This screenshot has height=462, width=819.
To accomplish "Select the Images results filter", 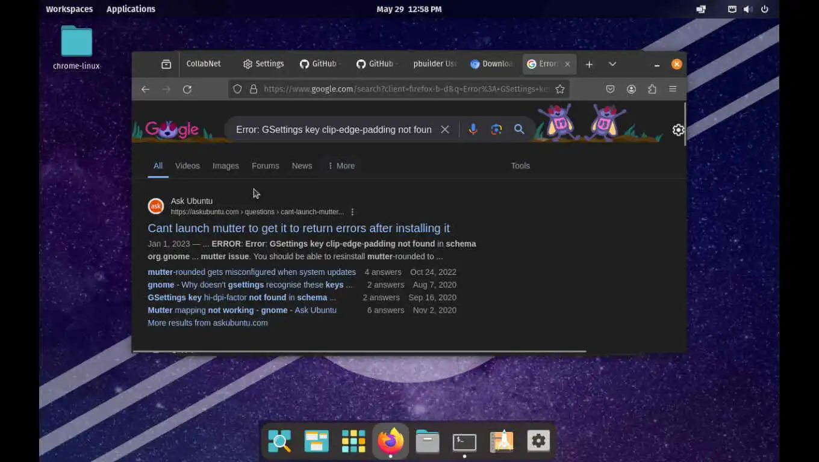I will coord(226,165).
